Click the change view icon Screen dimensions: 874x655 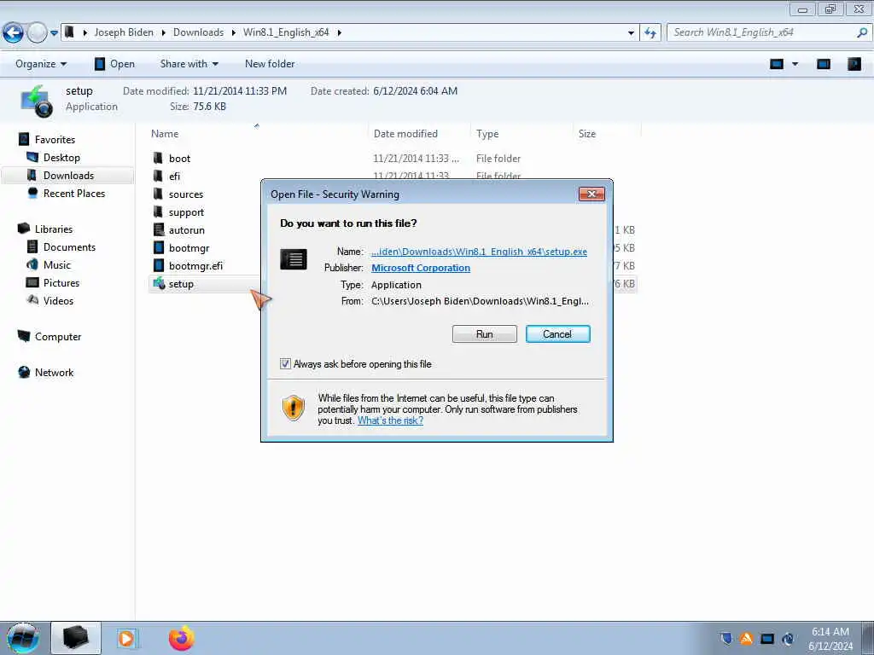[777, 64]
